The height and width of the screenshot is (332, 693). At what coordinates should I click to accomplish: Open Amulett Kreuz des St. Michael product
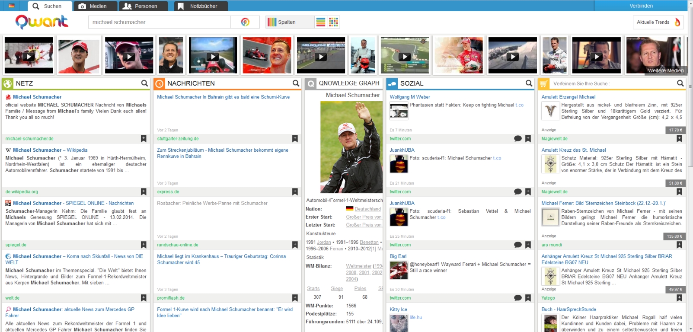[573, 150]
